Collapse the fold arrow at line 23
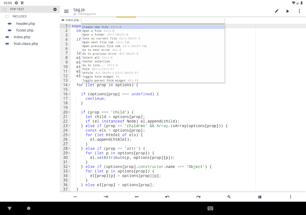Image resolution: width=306 pixels, height=215 pixels. (69, 126)
